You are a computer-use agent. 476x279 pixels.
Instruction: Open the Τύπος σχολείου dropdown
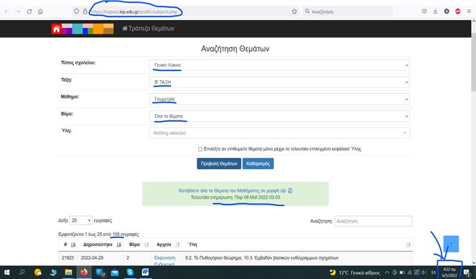pos(279,65)
